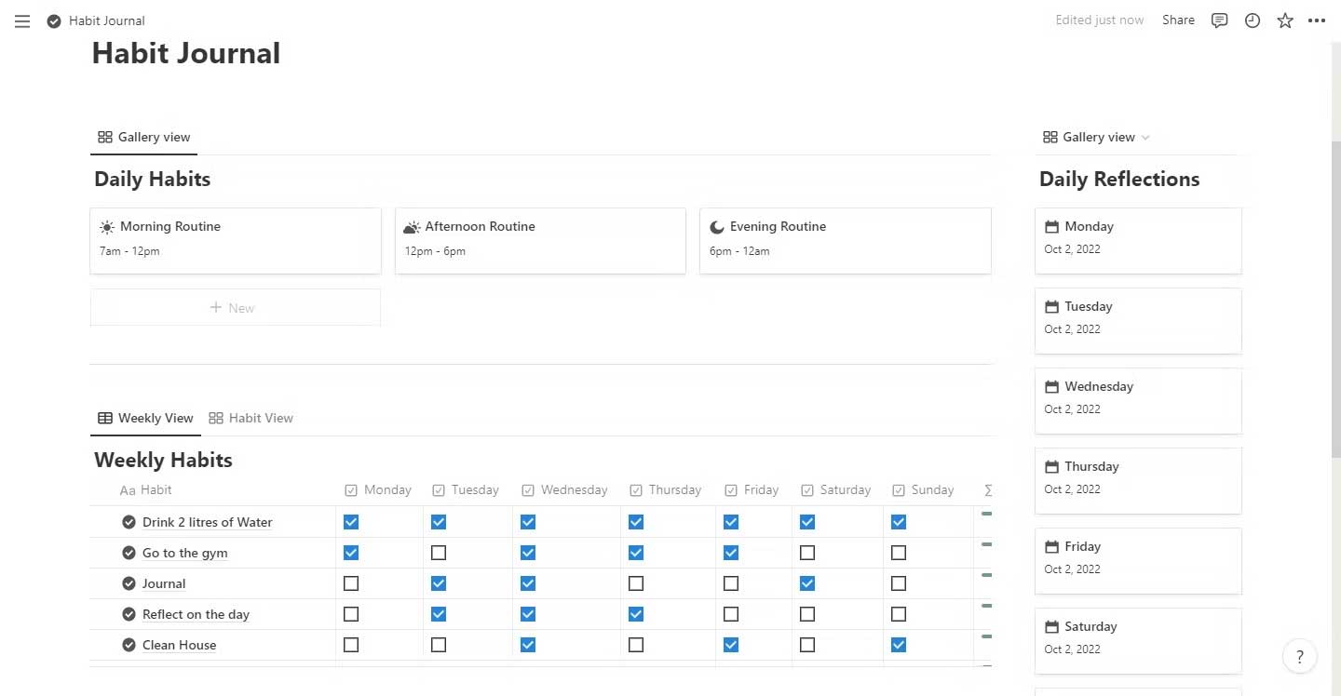Uncheck Monday for Drink 2 litres of Water

(351, 522)
